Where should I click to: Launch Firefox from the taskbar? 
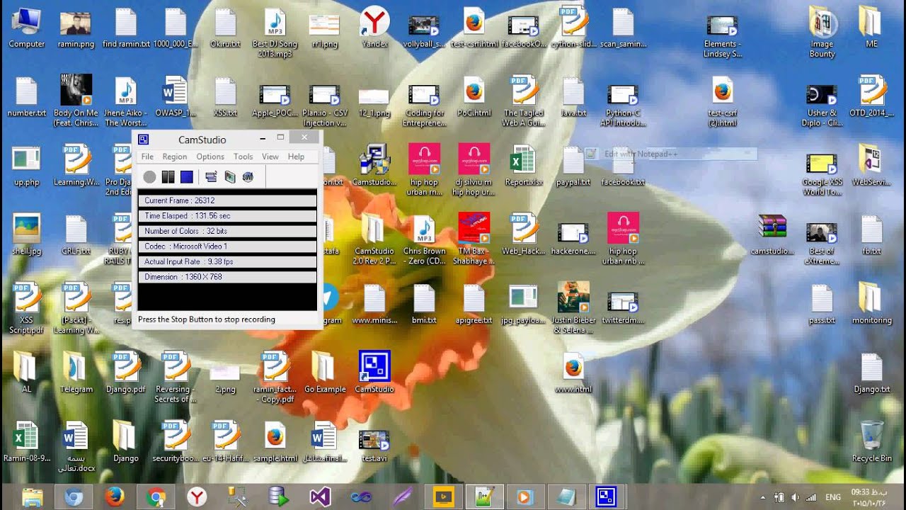point(115,497)
